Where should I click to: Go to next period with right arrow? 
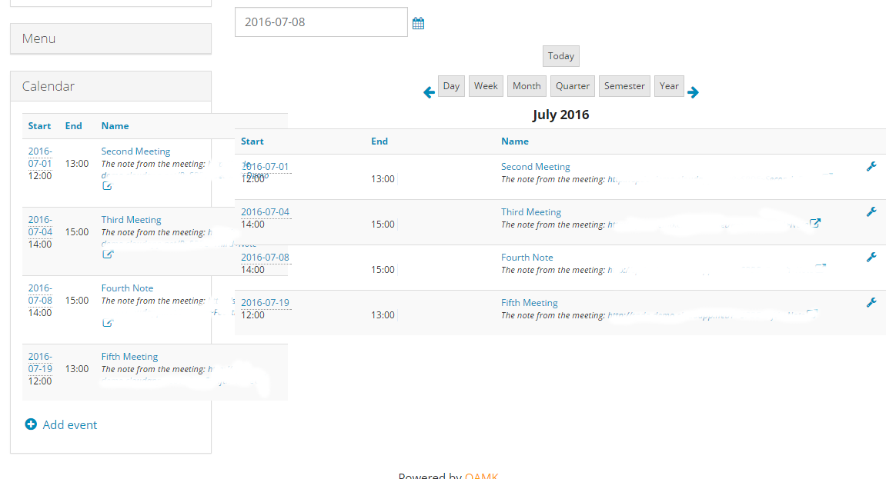(694, 92)
